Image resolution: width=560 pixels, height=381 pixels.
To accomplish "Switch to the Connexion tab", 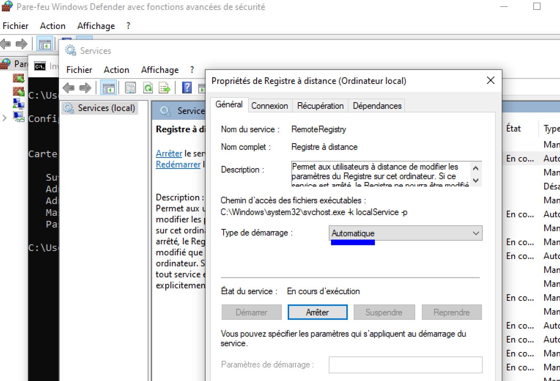I will coord(269,106).
